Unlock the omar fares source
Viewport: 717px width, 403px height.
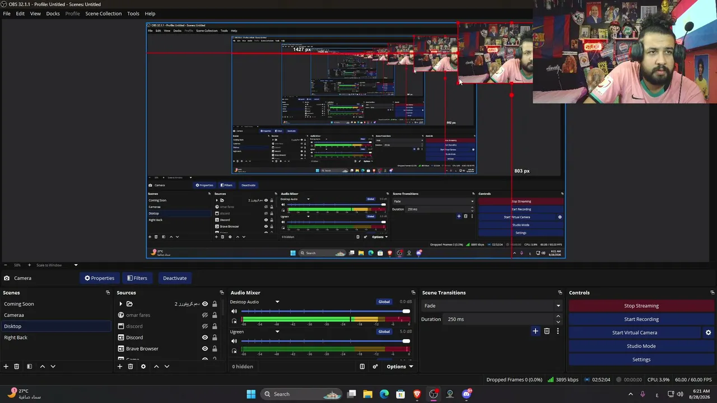215,315
